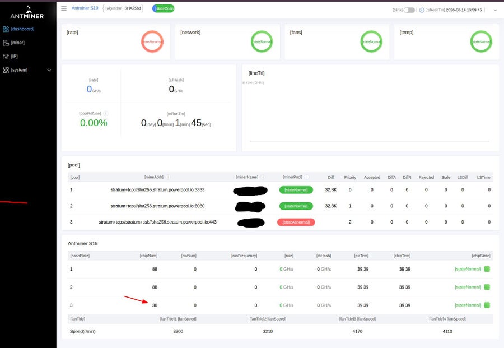This screenshot has height=348, width=504.
Task: Click the green [fans] status circle
Action: coord(371,41)
